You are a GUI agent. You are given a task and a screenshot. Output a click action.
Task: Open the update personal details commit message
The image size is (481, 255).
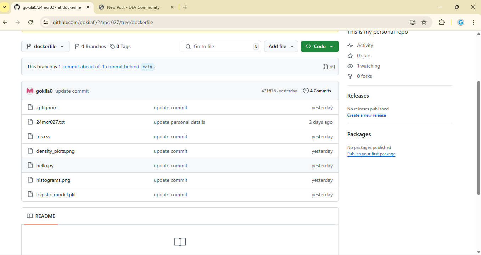(179, 122)
